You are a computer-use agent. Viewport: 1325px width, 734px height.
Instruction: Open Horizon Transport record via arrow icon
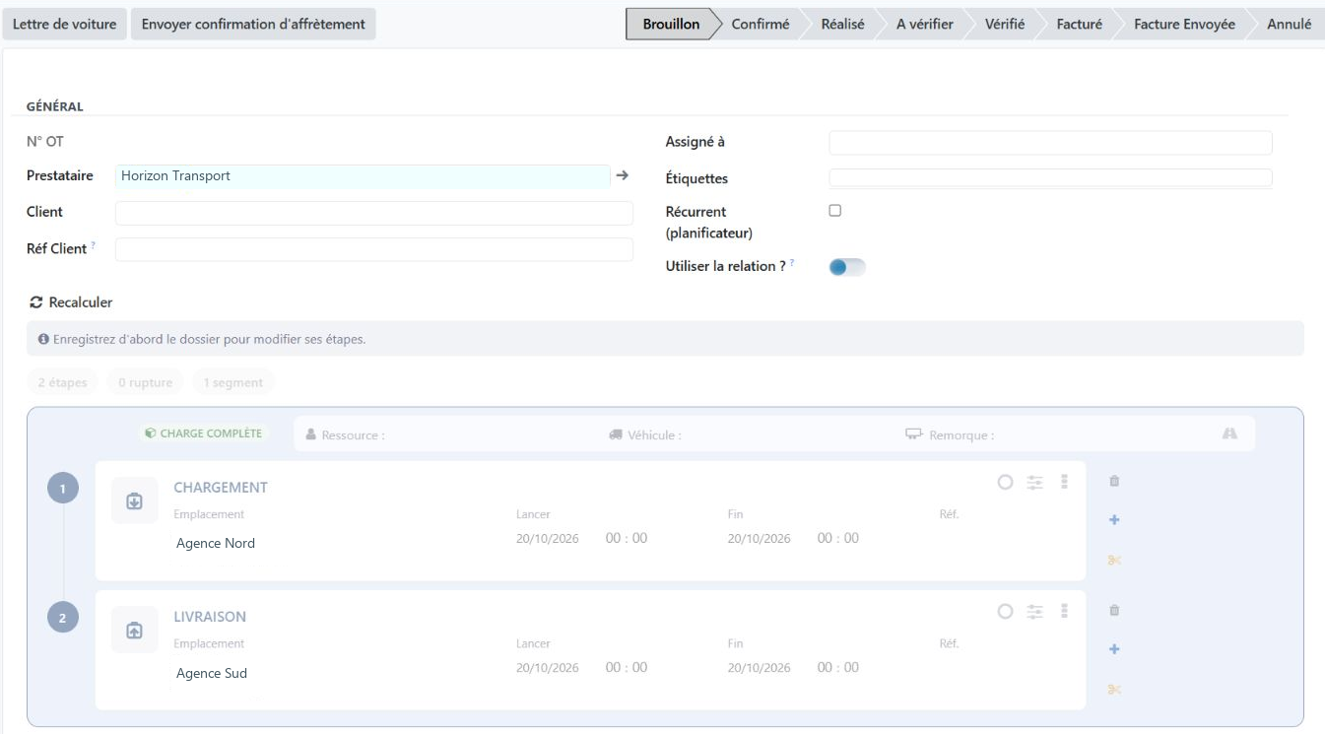[x=622, y=175]
